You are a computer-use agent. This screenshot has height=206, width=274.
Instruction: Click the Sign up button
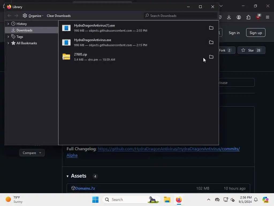(x=256, y=33)
